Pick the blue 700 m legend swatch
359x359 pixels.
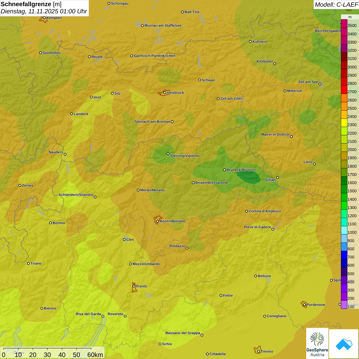coord(344,255)
